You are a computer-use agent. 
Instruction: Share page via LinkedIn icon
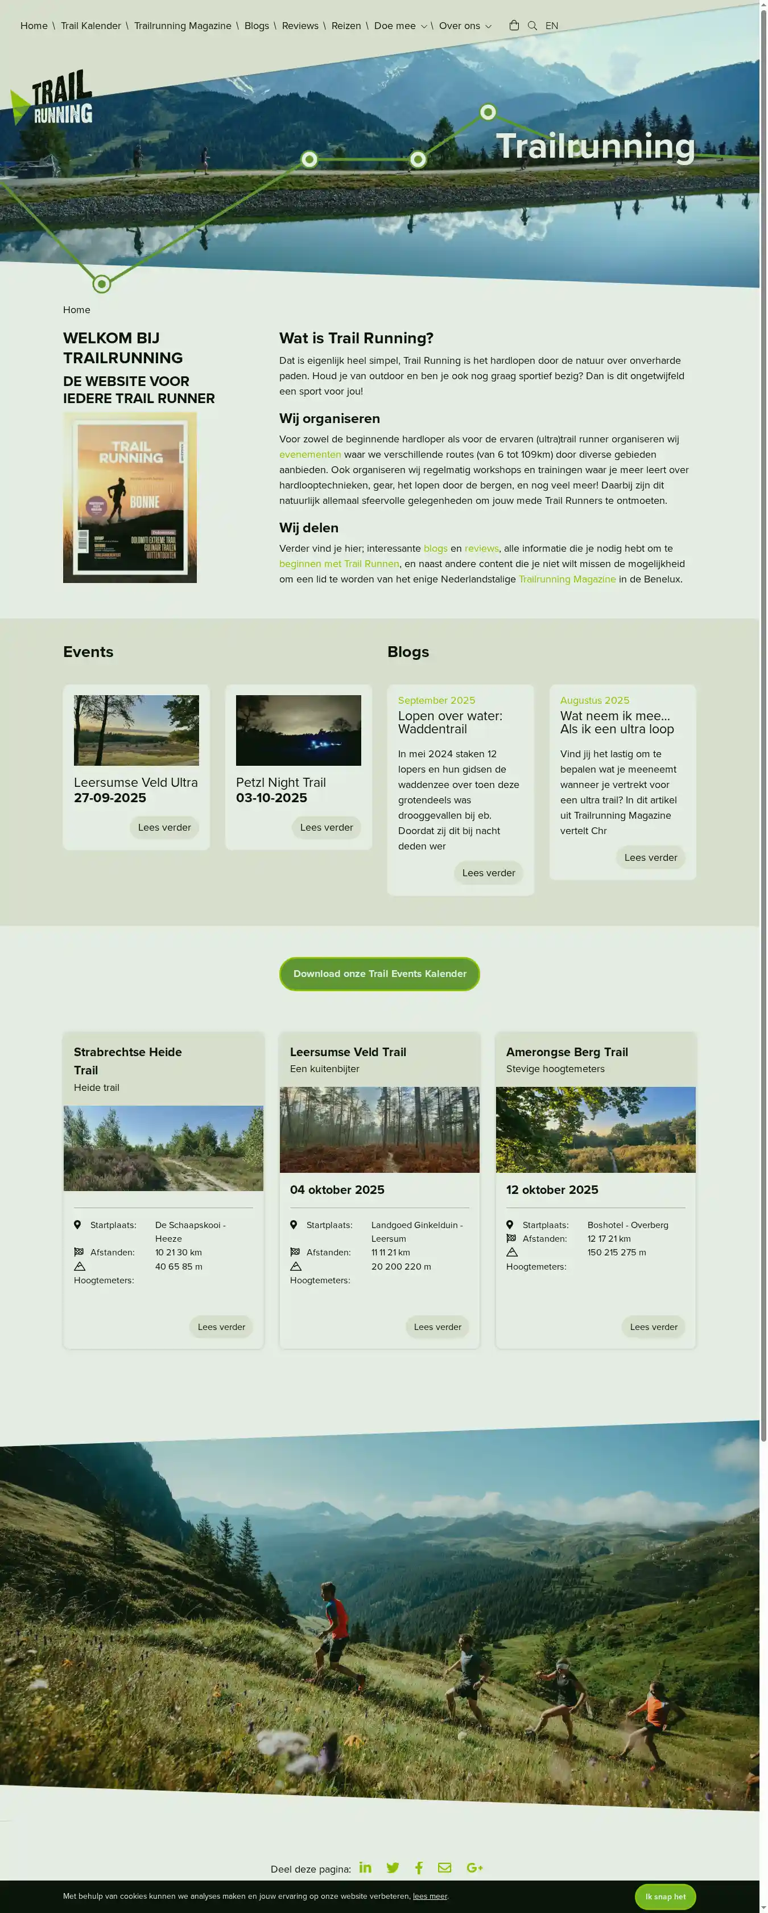coord(365,1867)
